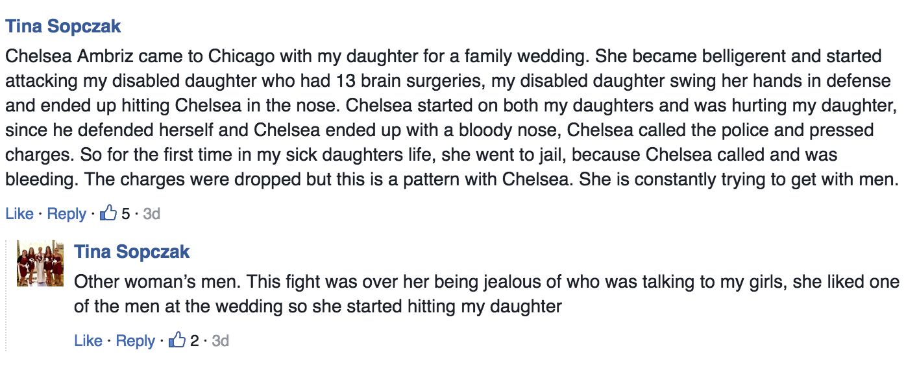The image size is (906, 372).
Task: Click the dotted thread line beside the reply
Action: coord(6,295)
